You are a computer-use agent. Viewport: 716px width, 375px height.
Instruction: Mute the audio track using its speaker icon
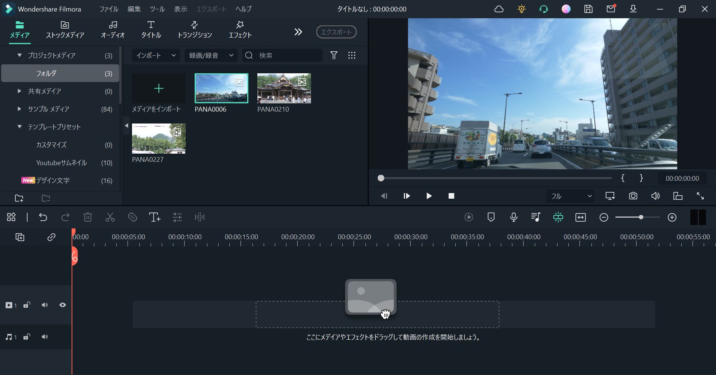pyautogui.click(x=45, y=336)
